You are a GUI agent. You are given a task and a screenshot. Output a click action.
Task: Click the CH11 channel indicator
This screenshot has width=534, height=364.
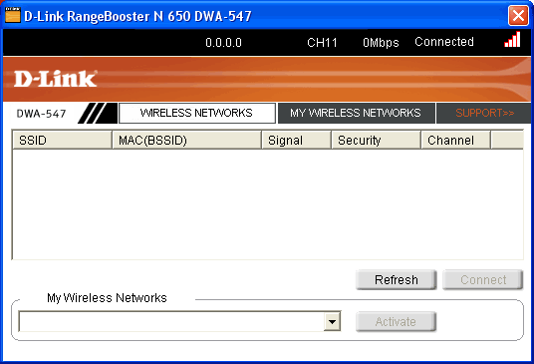[x=322, y=43]
